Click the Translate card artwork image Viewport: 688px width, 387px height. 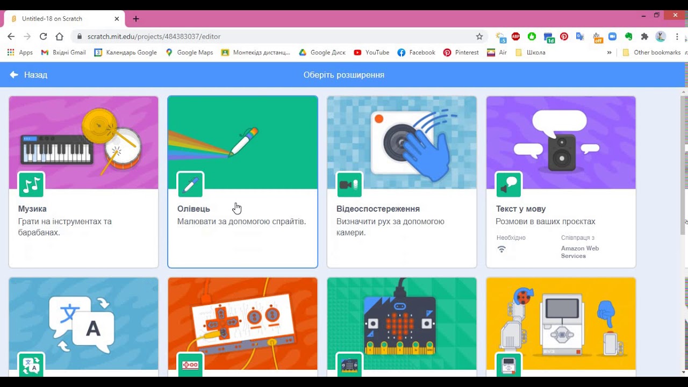coord(84,324)
